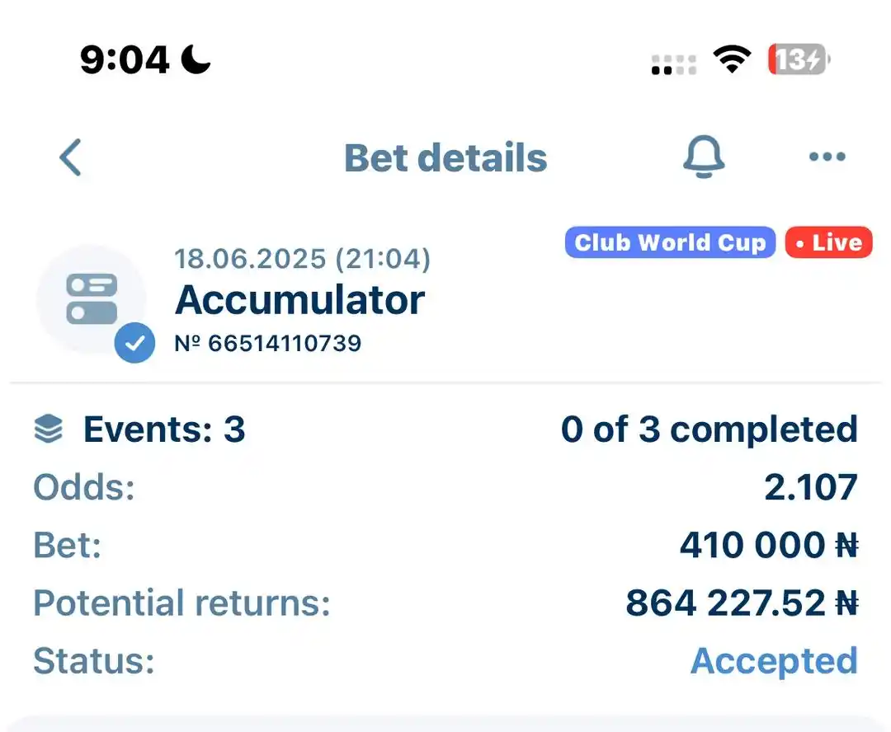The height and width of the screenshot is (732, 891).
Task: Tap the back arrow icon
Action: point(71,157)
